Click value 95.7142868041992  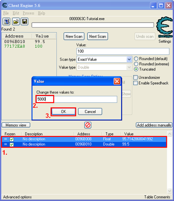coord(137,139)
